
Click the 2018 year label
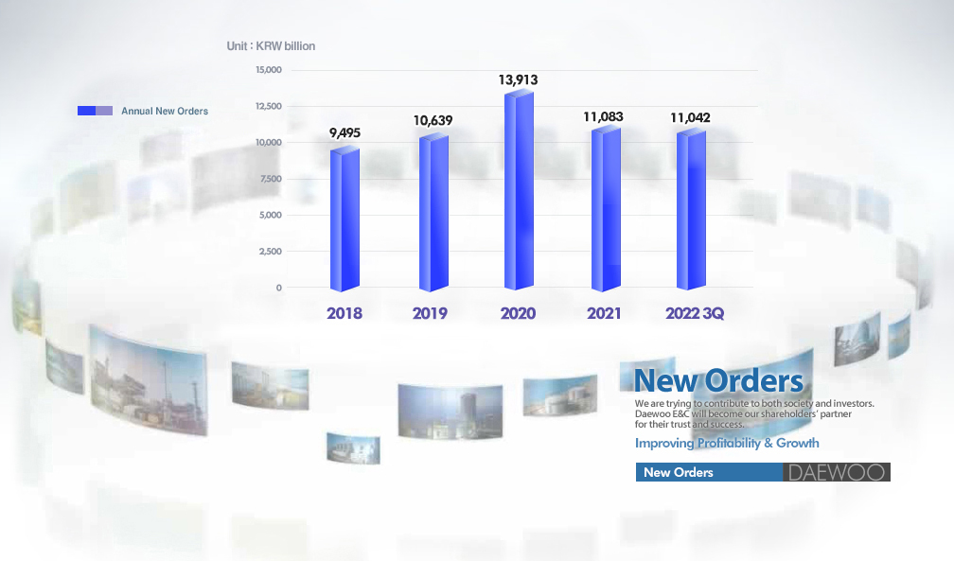click(x=344, y=313)
